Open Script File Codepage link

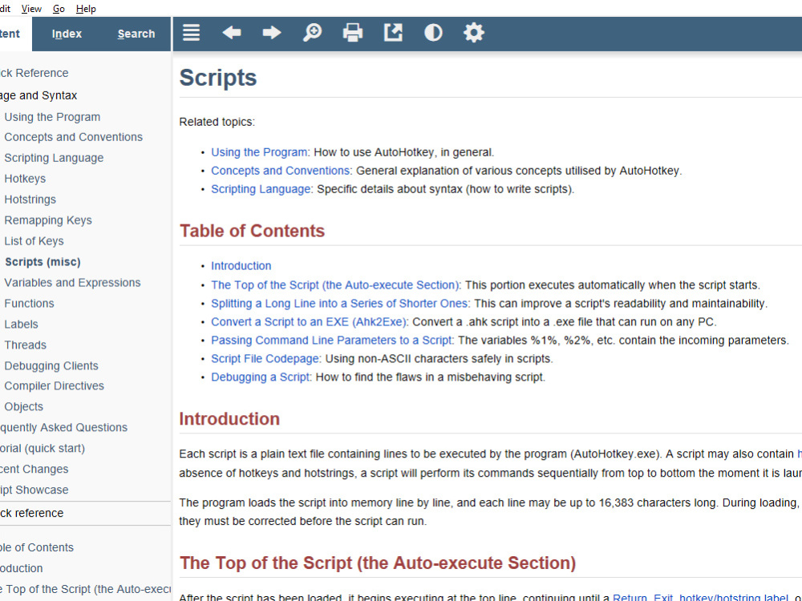pos(265,359)
